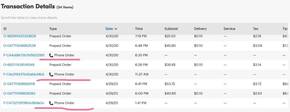Open phone order P-CAe219337b42abb34b2
The width and height of the screenshot is (290, 112).
[x=24, y=74]
